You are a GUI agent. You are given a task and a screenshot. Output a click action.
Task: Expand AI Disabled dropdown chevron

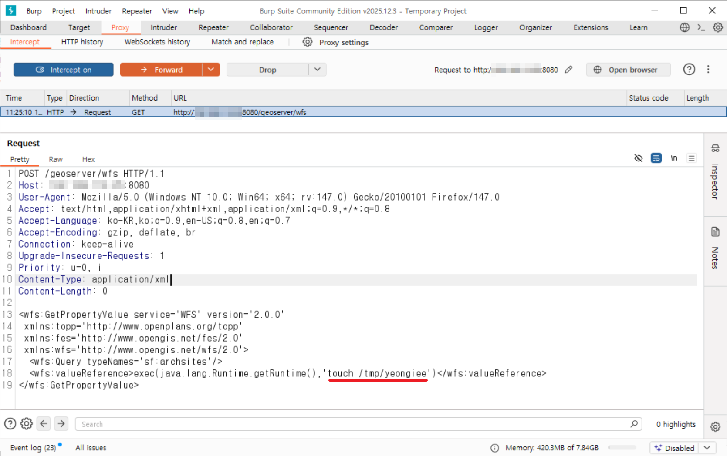[x=707, y=448]
